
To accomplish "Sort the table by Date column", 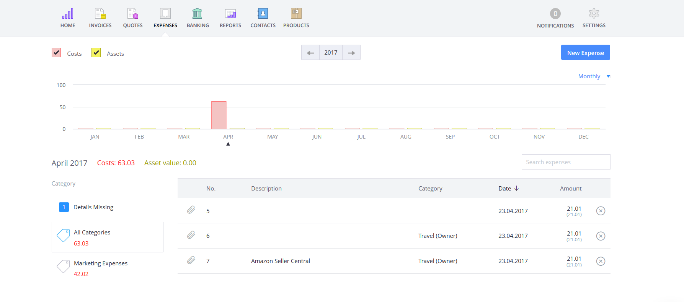I will pos(508,189).
